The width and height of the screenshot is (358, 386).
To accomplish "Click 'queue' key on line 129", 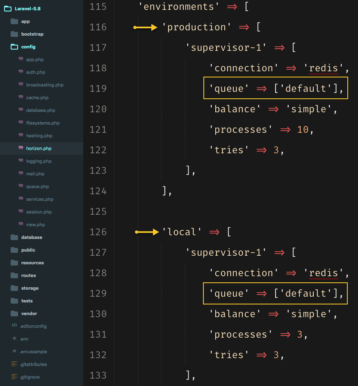I will tap(229, 293).
